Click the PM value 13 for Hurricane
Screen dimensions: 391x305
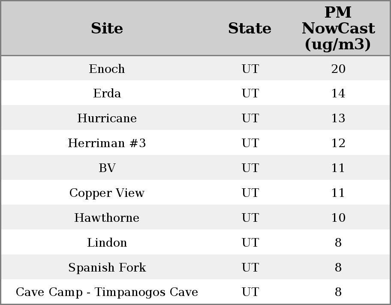338,118
